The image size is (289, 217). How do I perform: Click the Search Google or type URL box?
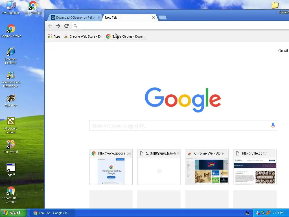183,126
